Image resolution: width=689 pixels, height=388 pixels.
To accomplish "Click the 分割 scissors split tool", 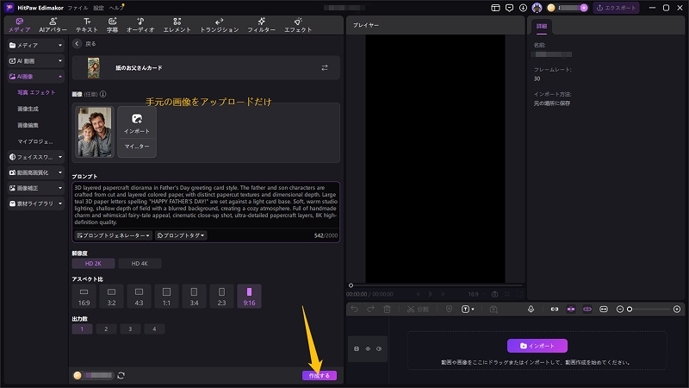I will pos(418,310).
